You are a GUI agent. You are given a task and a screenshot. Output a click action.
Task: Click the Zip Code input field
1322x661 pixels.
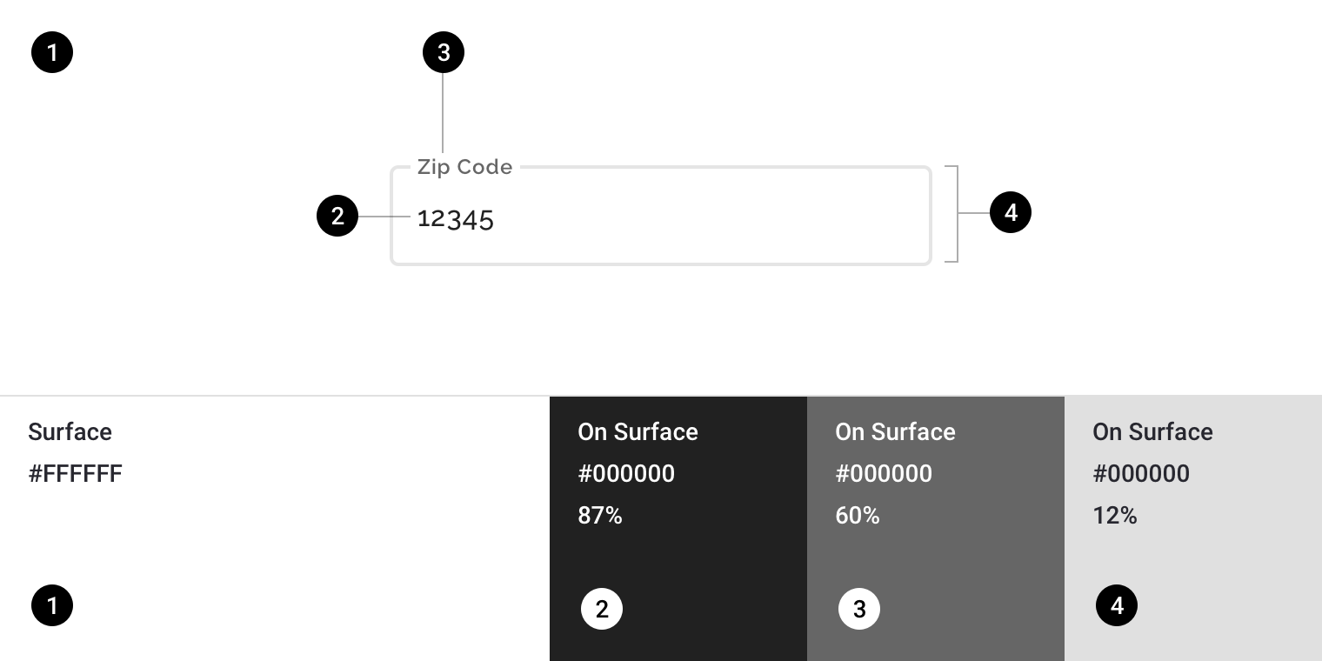[x=661, y=216]
